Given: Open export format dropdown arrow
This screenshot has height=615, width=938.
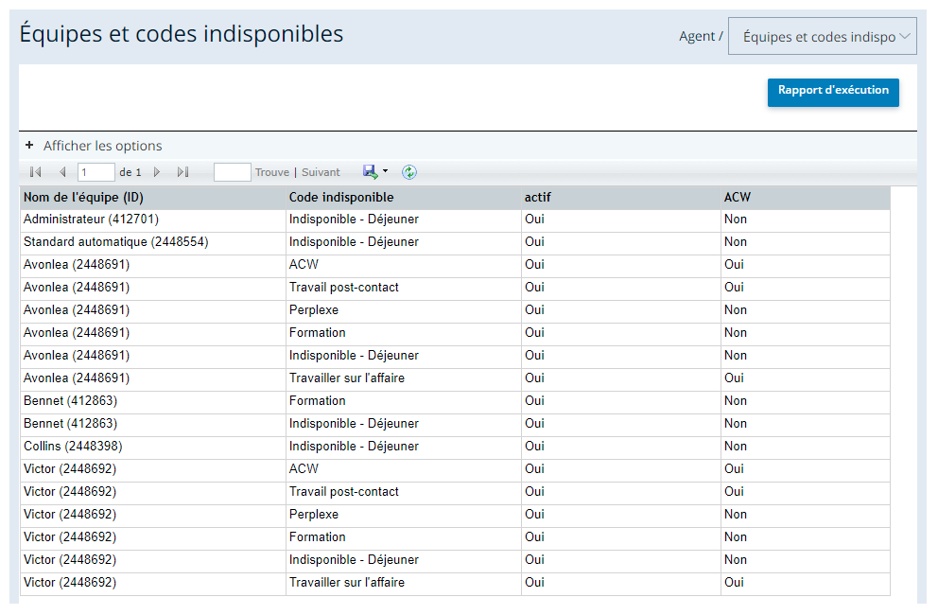Looking at the screenshot, I should [x=385, y=171].
